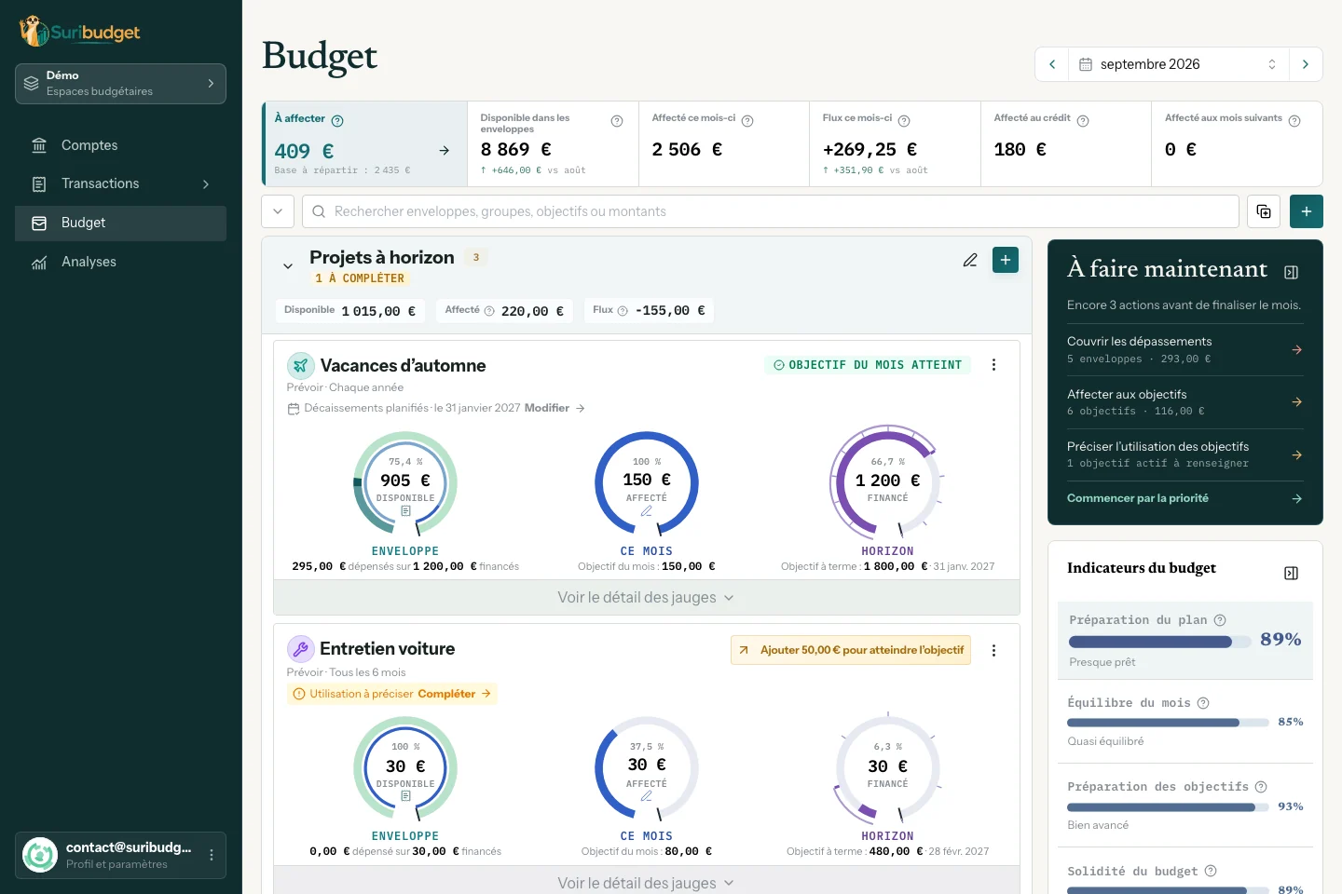1342x894 pixels.
Task: Click help icon next to Flux ce mois-ci
Action: click(x=904, y=120)
